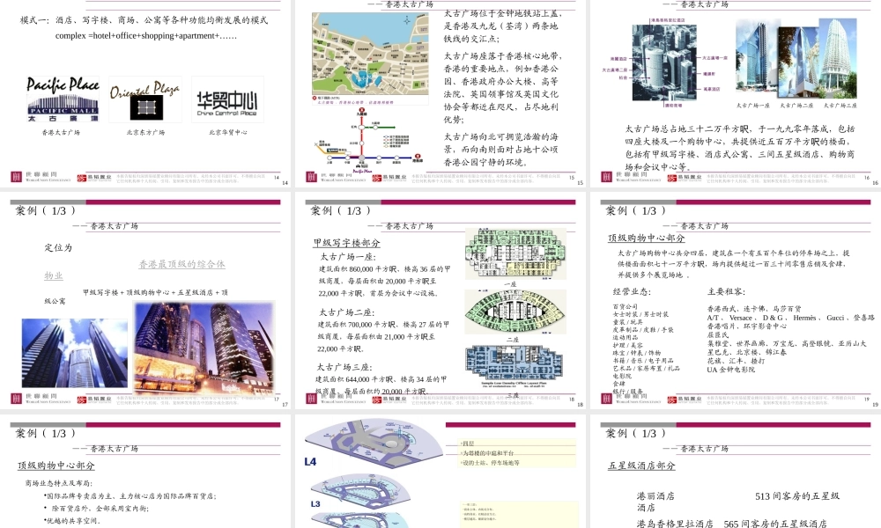Screen dimensions: 881x528
Task: Click the text "complex =hotel+office+shopping+apartment+……"
Action: [146, 35]
